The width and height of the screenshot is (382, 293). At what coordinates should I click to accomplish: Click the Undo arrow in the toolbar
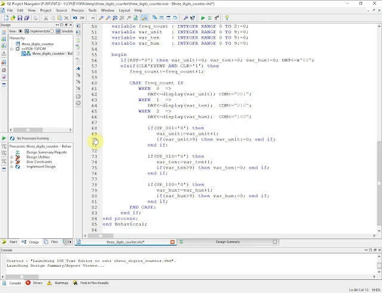pos(75,18)
